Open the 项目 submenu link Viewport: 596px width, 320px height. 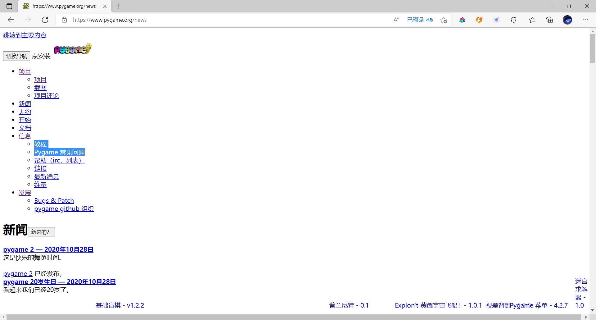40,80
